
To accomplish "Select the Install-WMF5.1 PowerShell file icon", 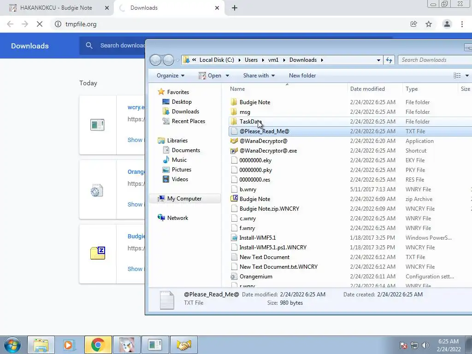I will coord(234,238).
